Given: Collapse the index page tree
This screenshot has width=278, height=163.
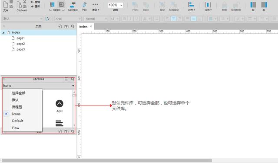Looking at the screenshot, I should coord(3,32).
